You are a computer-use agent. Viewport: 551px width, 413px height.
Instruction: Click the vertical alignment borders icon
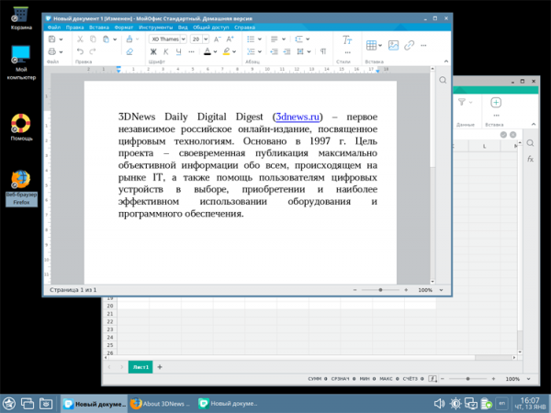click(x=300, y=51)
